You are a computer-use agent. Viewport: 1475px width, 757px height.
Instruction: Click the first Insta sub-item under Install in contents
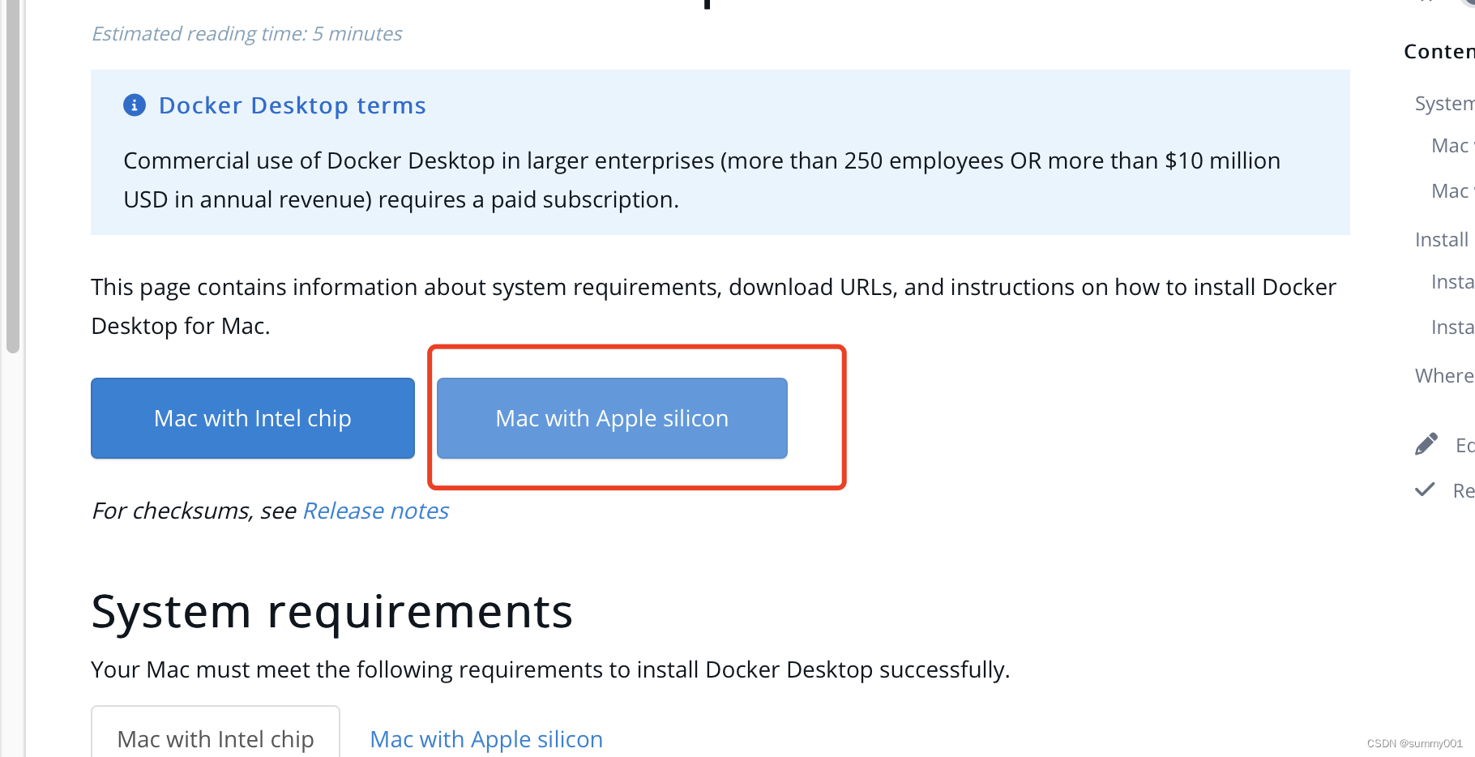(x=1452, y=282)
